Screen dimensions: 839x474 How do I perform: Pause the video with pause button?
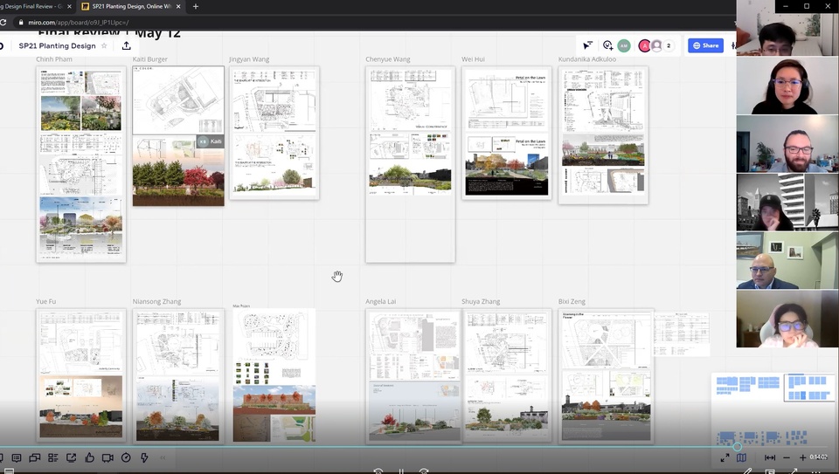(401, 471)
